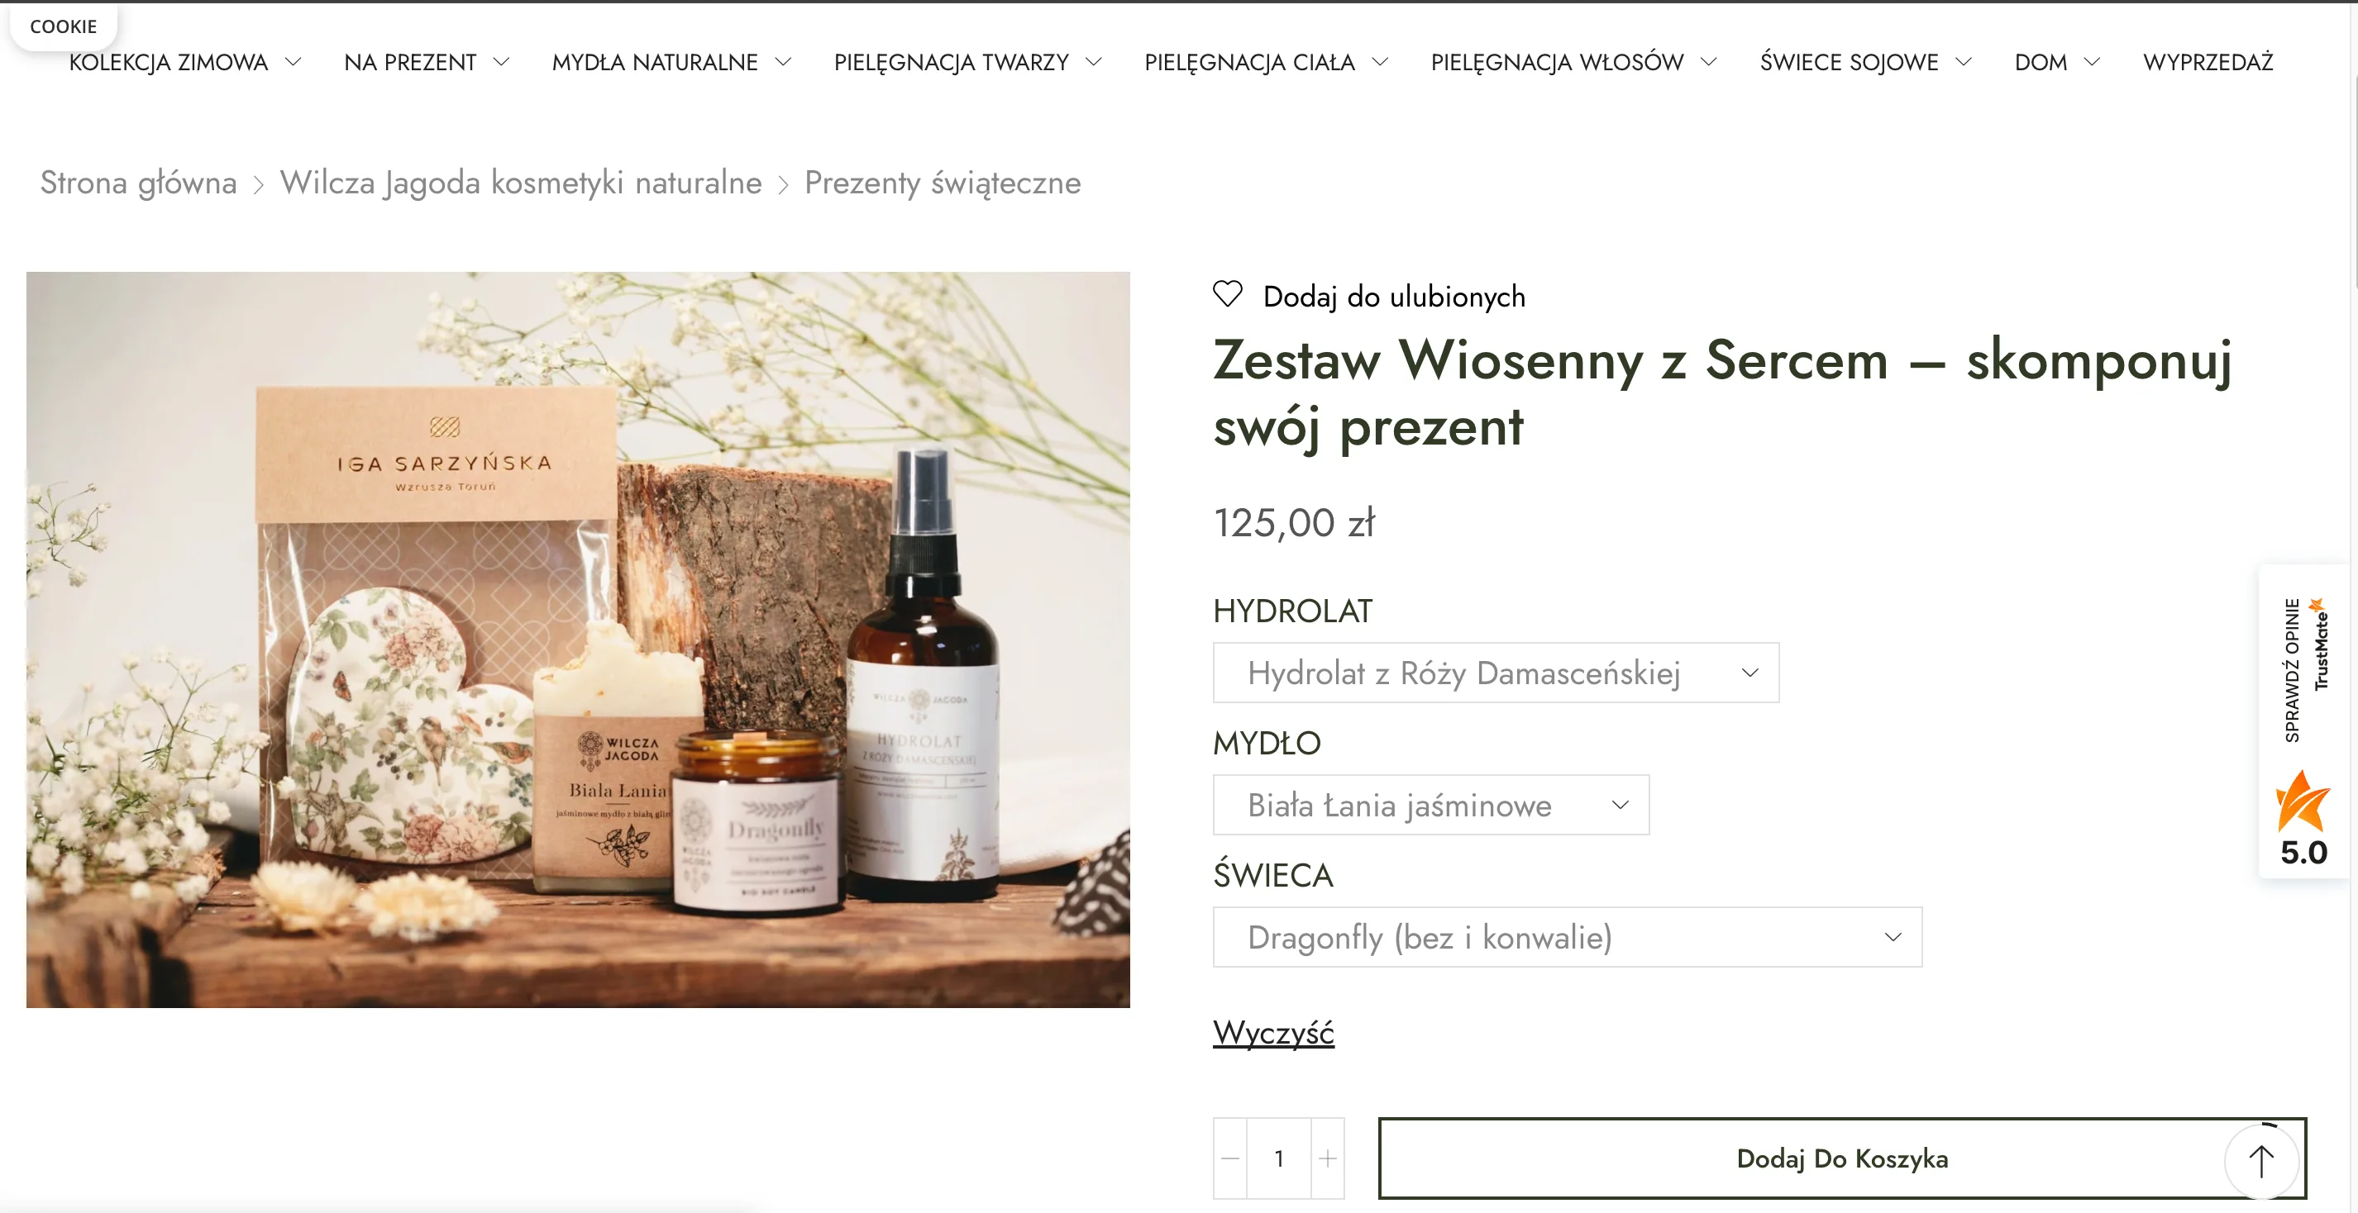Open the Cookie settings tab

(63, 26)
